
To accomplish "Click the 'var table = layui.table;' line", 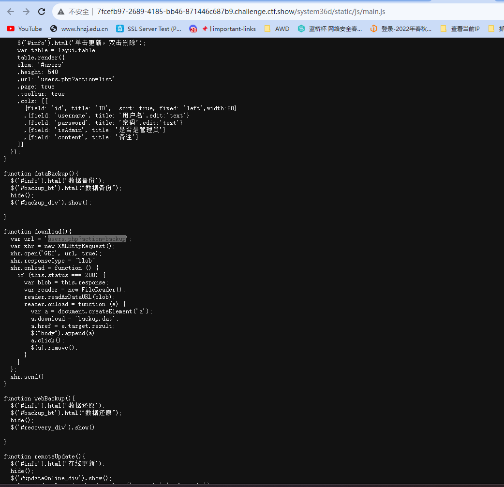I will (x=58, y=50).
